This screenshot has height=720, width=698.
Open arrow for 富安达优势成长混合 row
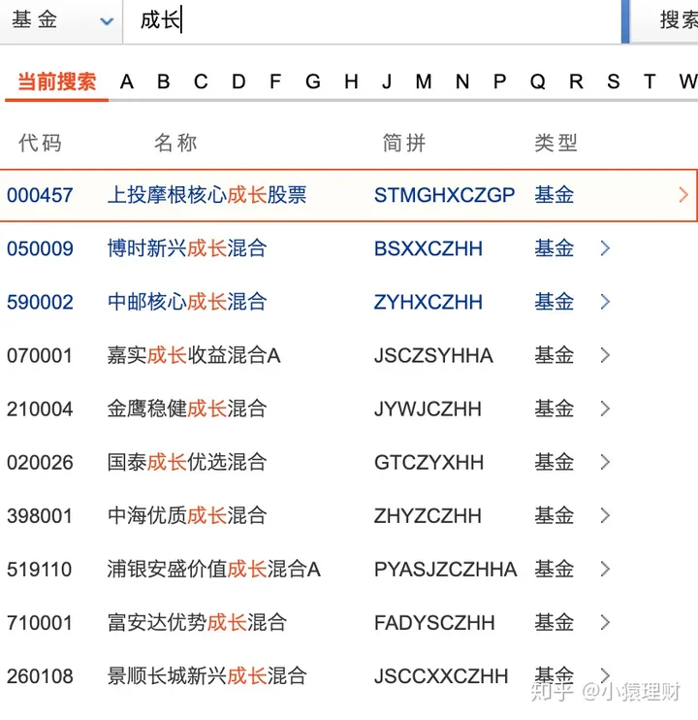coord(605,623)
